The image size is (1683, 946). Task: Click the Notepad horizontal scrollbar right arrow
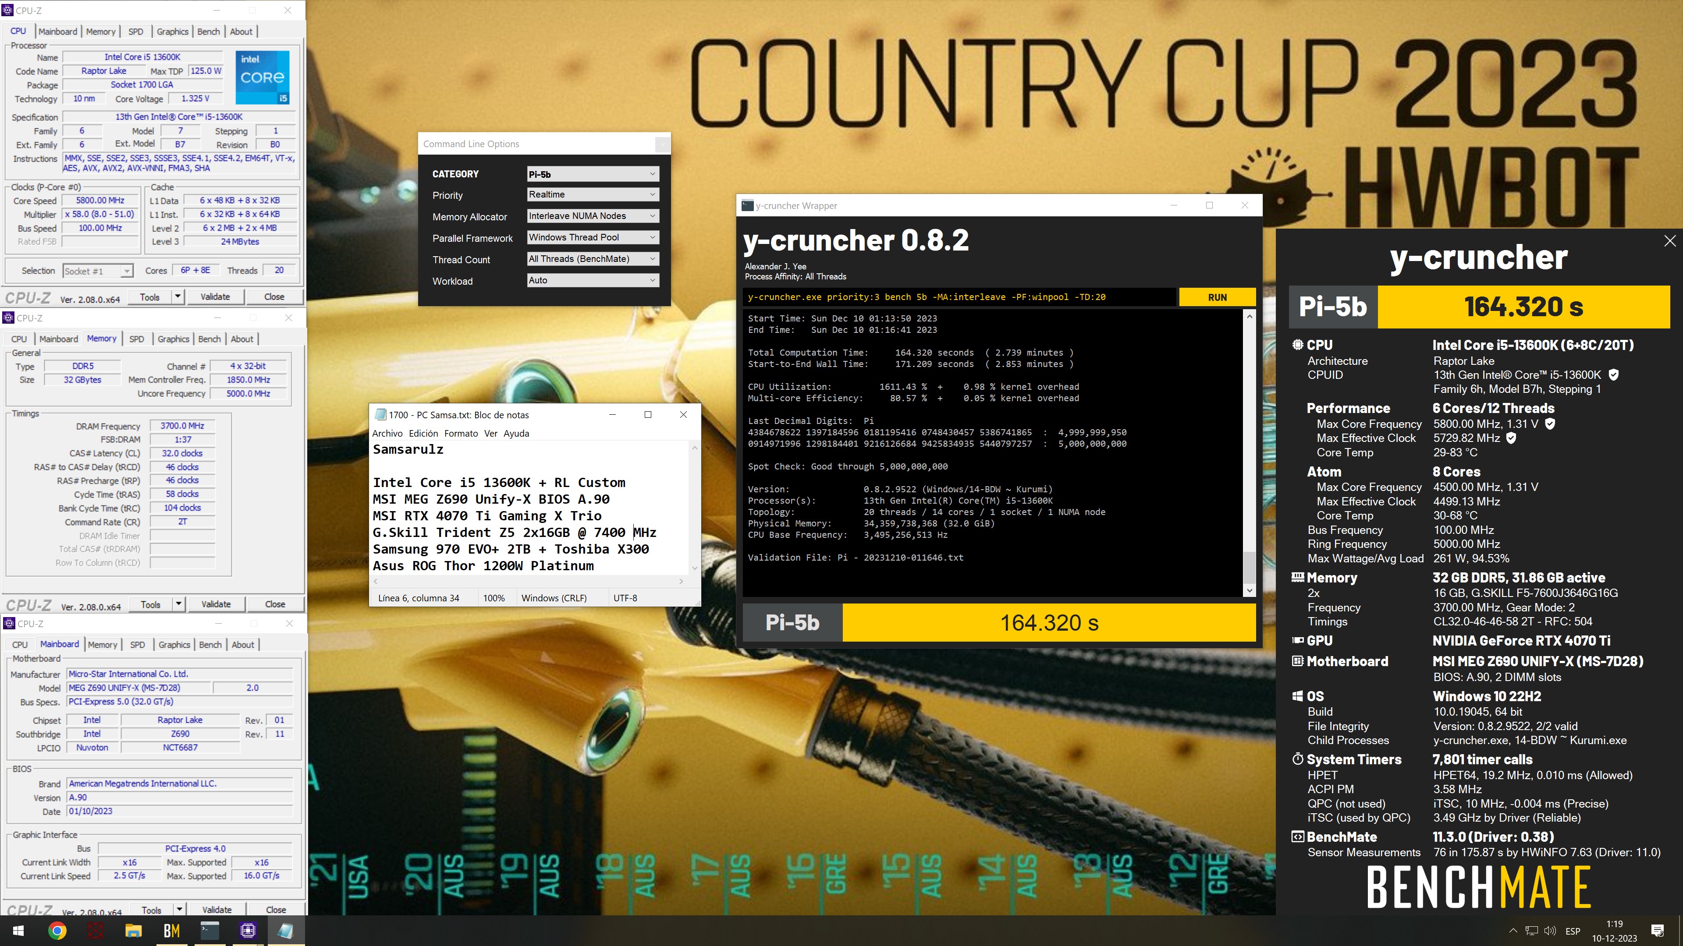tap(682, 581)
